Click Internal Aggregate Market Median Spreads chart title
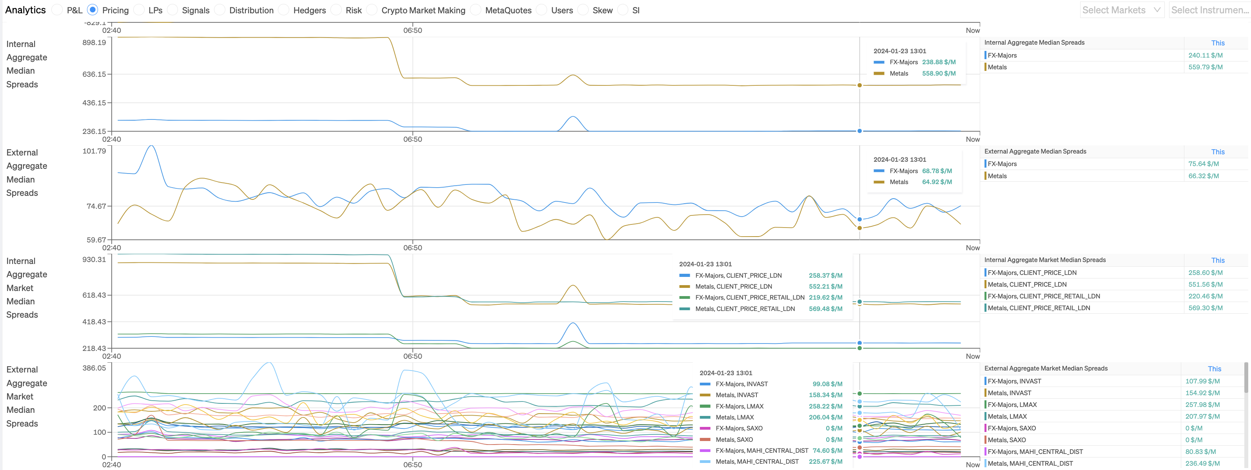Screen dimensions: 1251x470 pyautogui.click(x=27, y=287)
